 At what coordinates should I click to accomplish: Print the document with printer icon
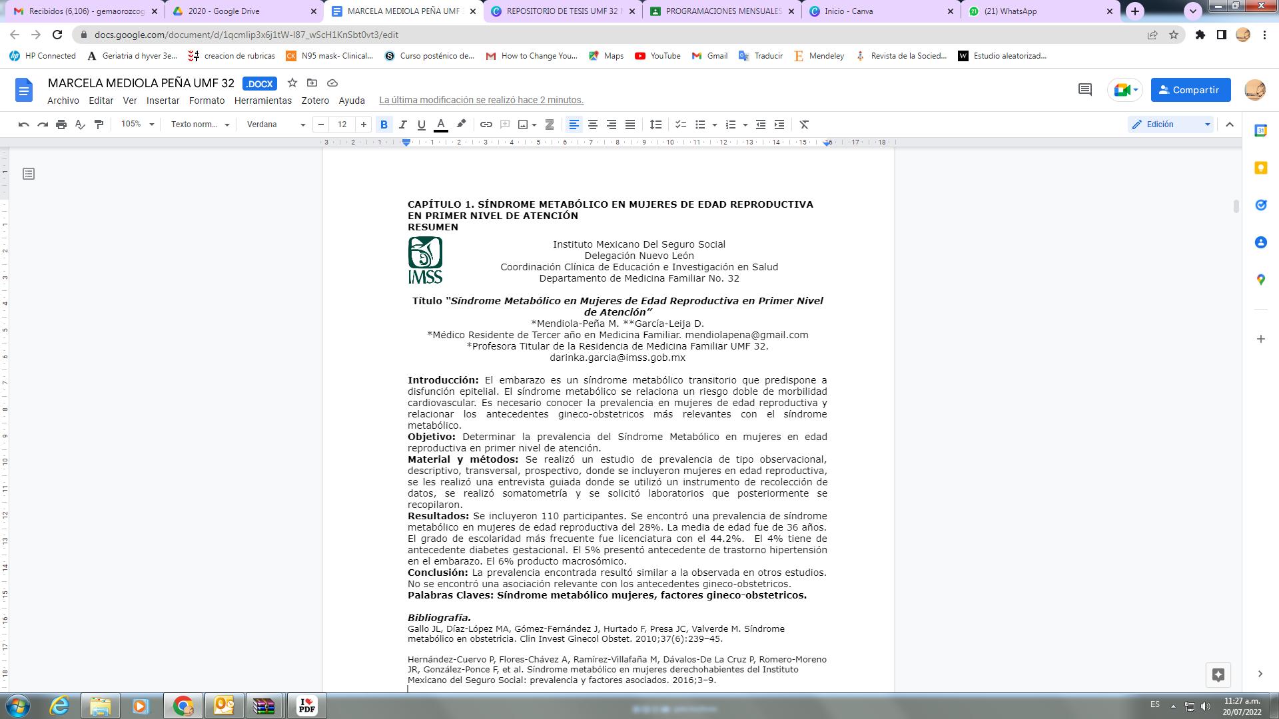(61, 124)
